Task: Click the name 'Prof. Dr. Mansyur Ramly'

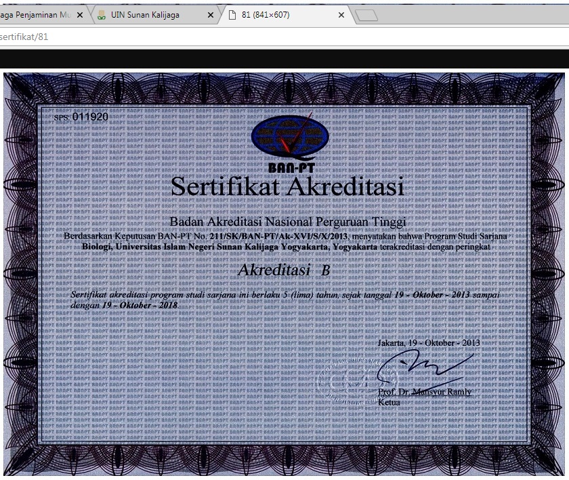Action: [425, 392]
